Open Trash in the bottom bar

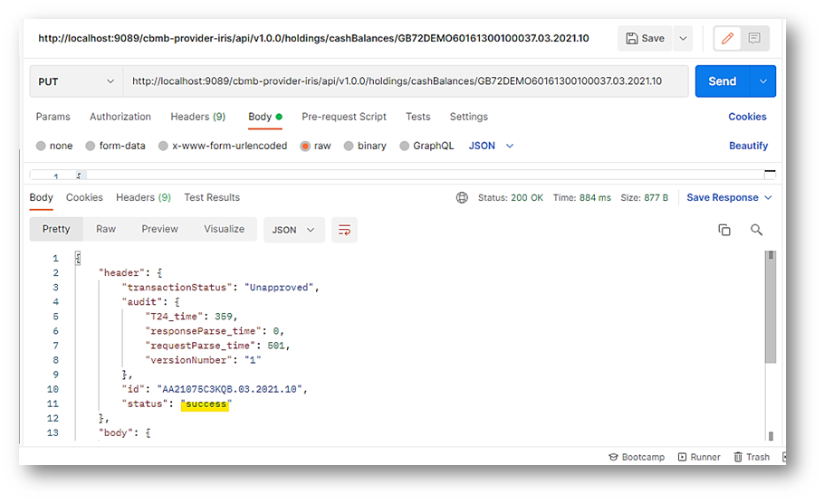point(752,457)
